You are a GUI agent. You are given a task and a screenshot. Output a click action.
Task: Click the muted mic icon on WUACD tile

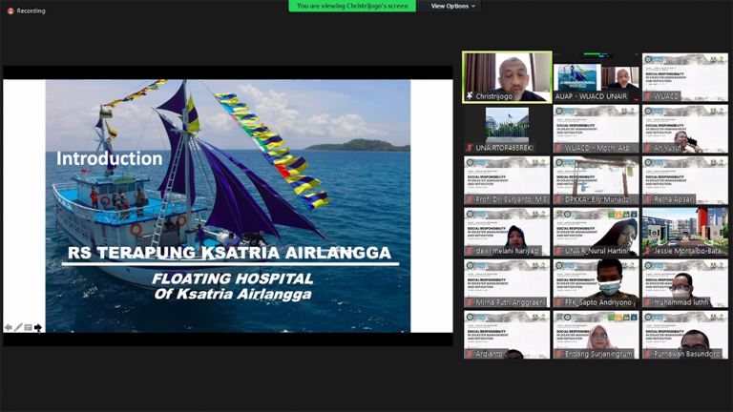[648, 96]
